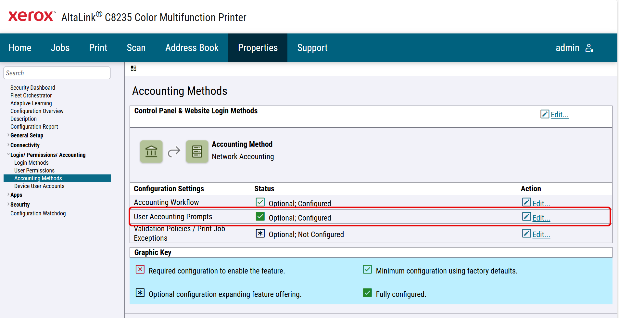This screenshot has height=318, width=619.
Task: Click the User Accounting Prompts green checkmark
Action: pyautogui.click(x=260, y=217)
